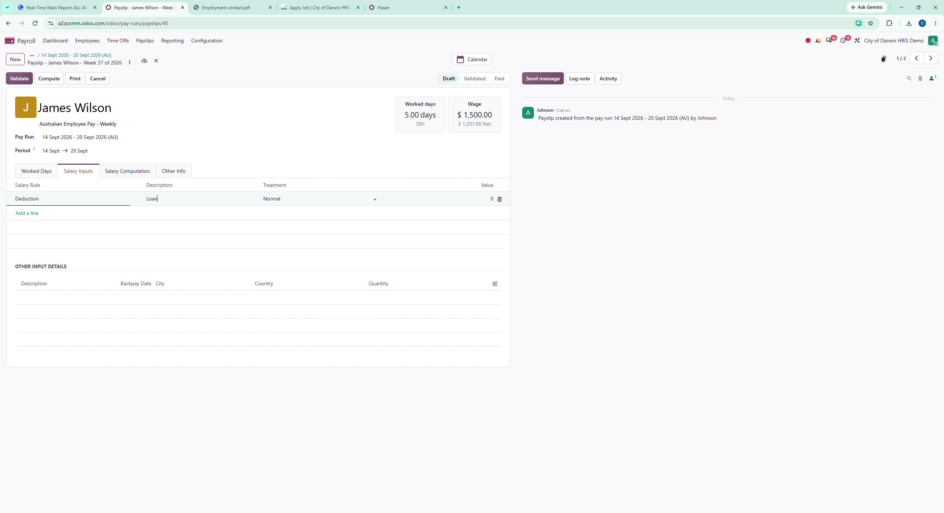This screenshot has width=944, height=513.
Task: Open conversations with 14 unread messages
Action: pos(829,40)
